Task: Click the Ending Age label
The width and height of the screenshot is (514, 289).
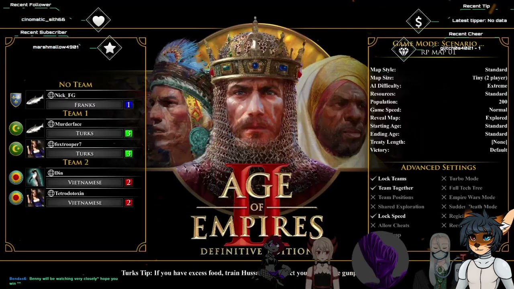Action: [385, 134]
